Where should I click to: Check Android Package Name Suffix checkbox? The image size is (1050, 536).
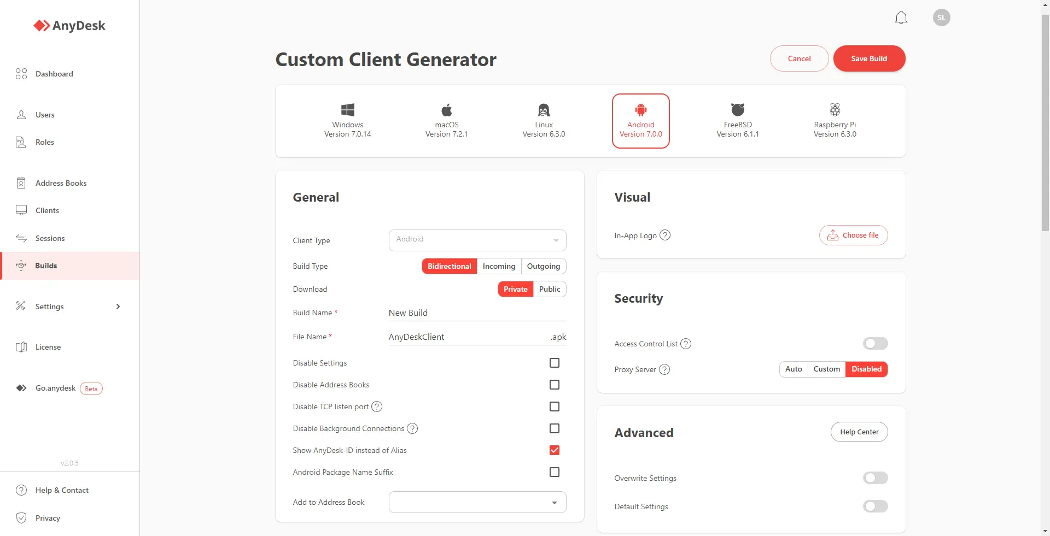point(555,472)
